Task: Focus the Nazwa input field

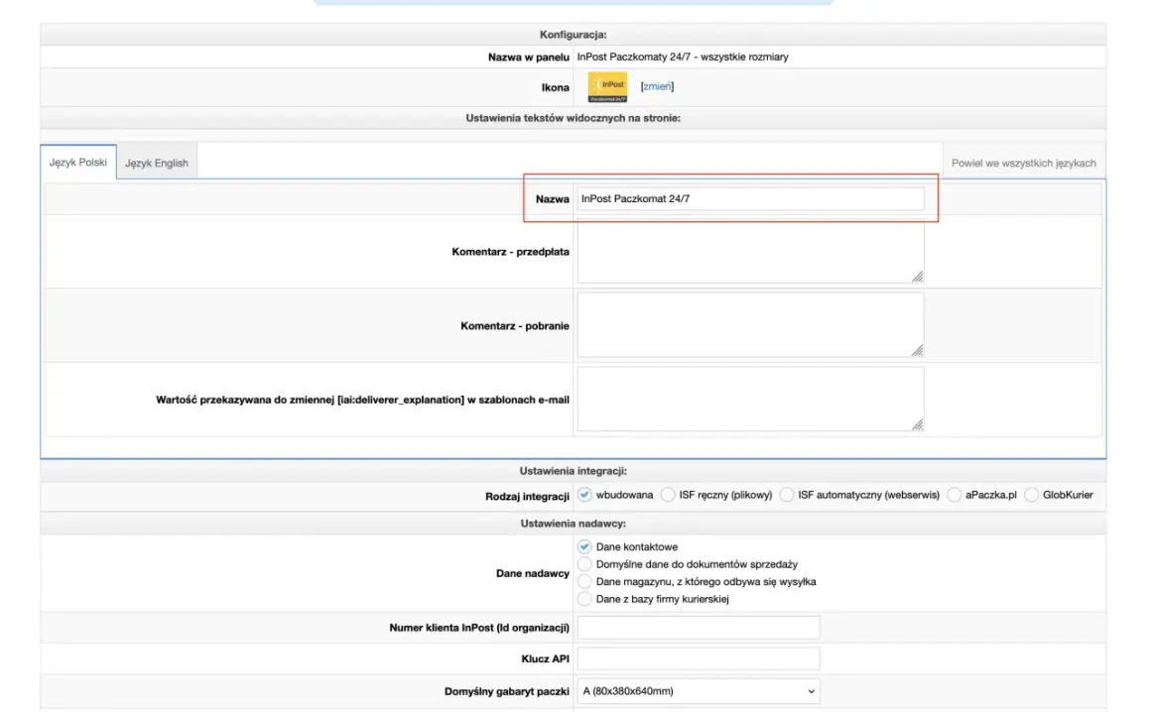Action: coord(750,198)
